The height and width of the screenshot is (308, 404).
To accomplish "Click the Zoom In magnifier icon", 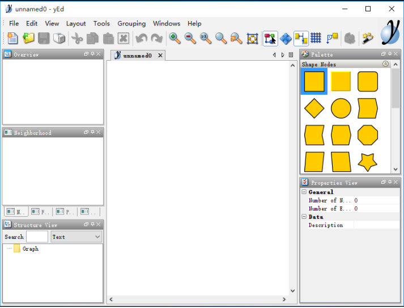I will (x=175, y=38).
